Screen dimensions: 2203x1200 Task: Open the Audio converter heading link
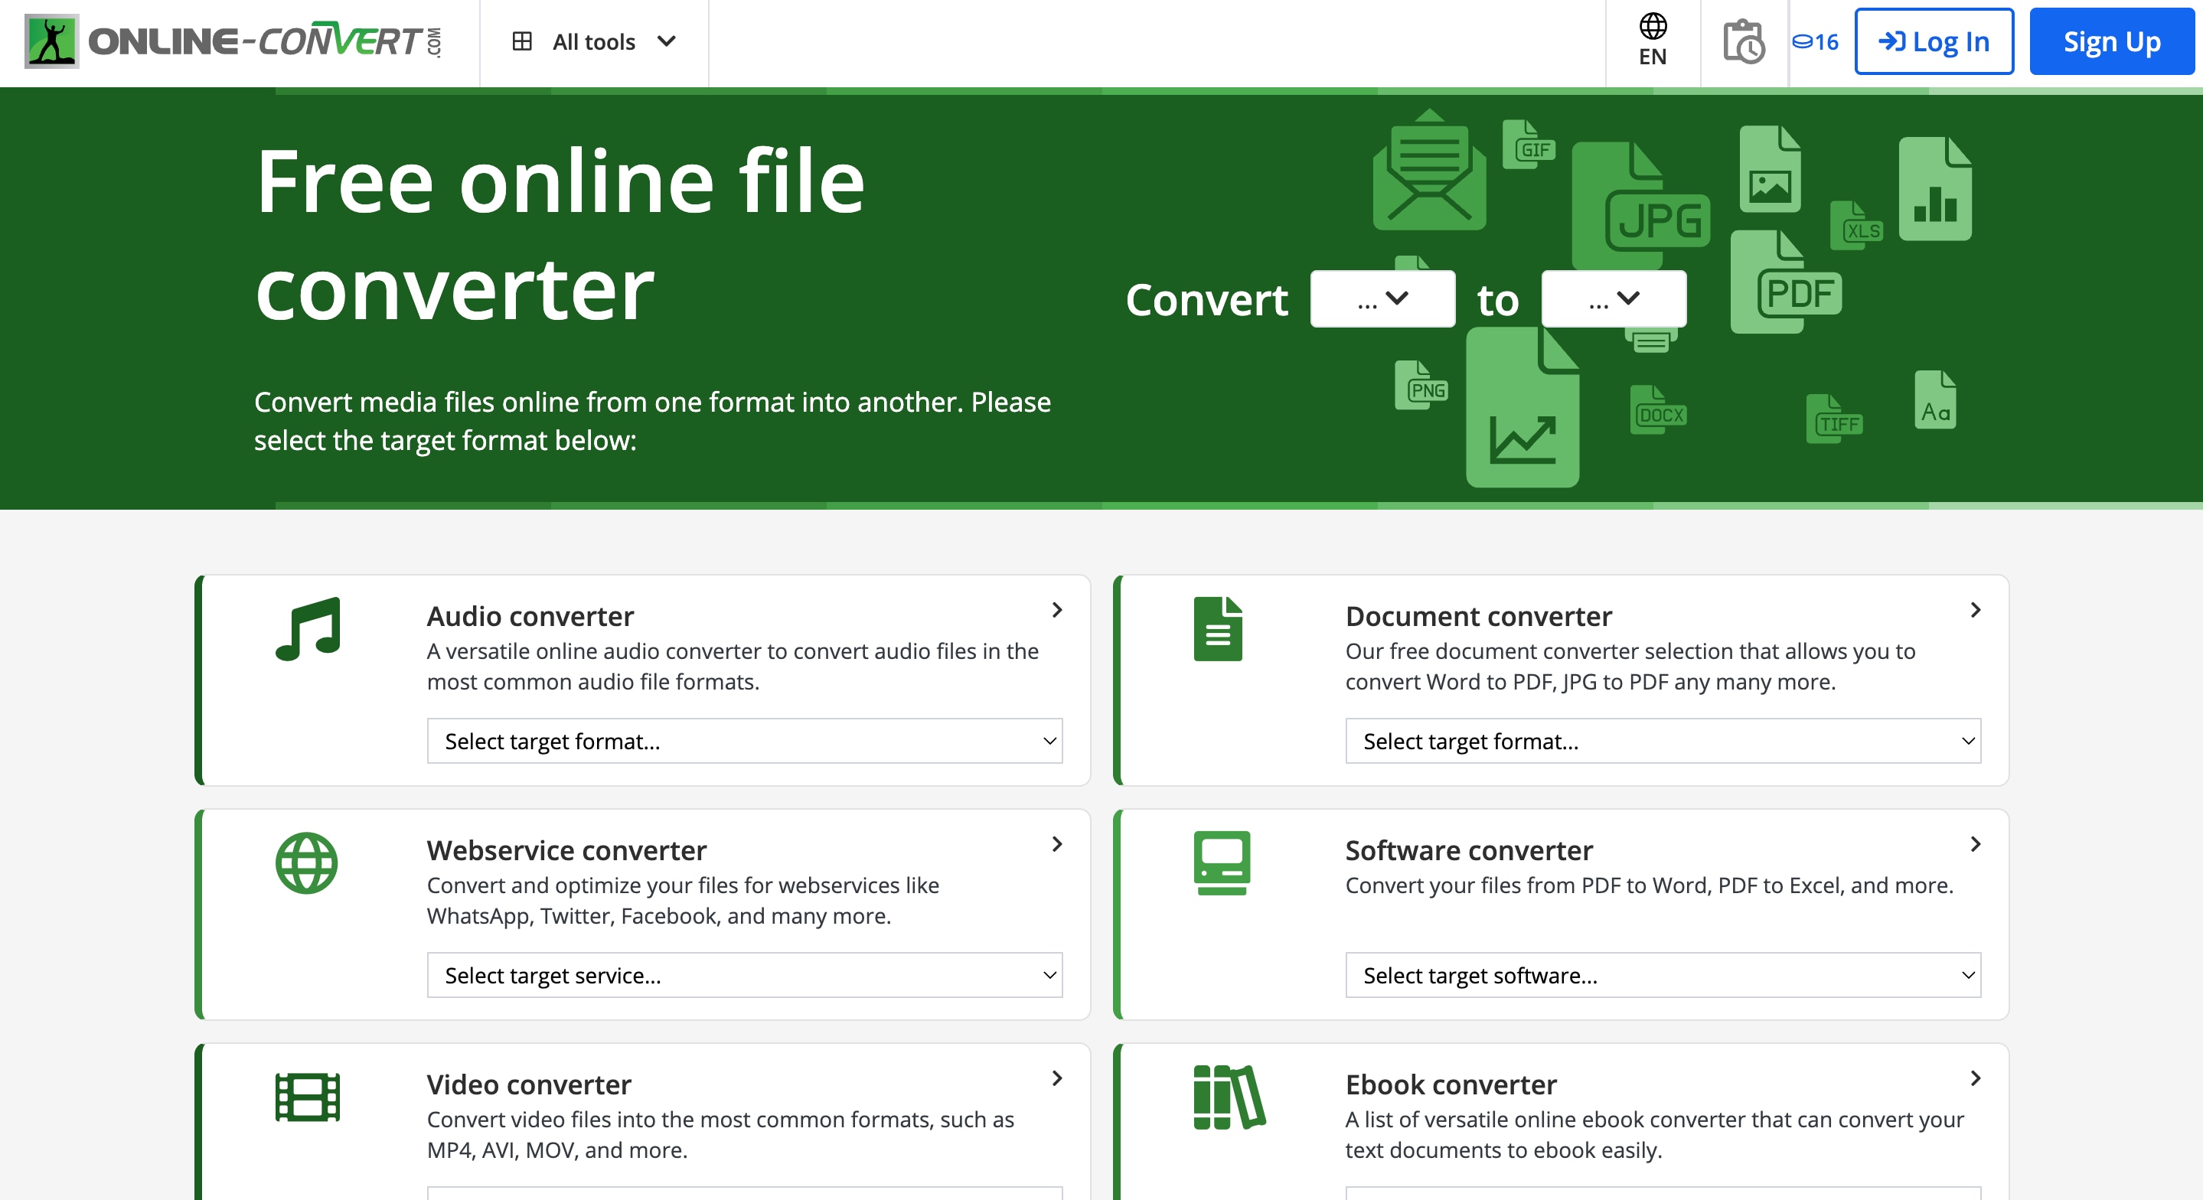[x=530, y=616]
